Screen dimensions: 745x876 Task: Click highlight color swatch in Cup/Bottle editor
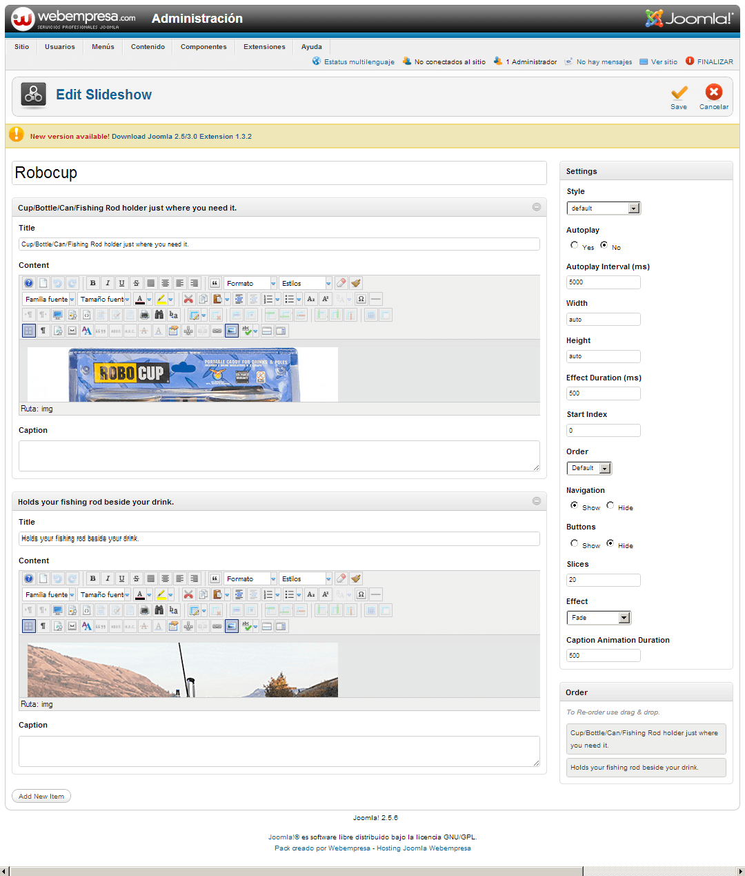161,299
